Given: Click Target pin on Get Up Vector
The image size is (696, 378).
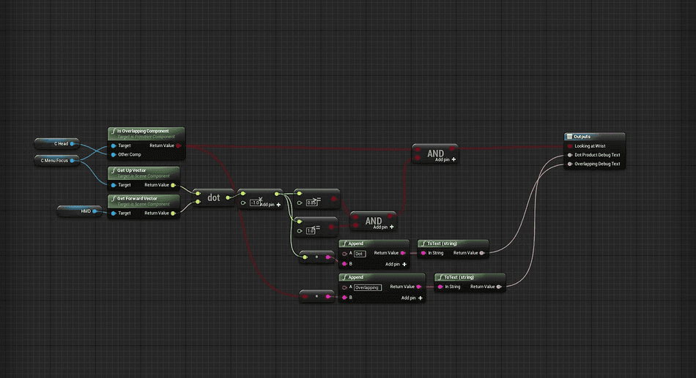Looking at the screenshot, I should pos(114,185).
